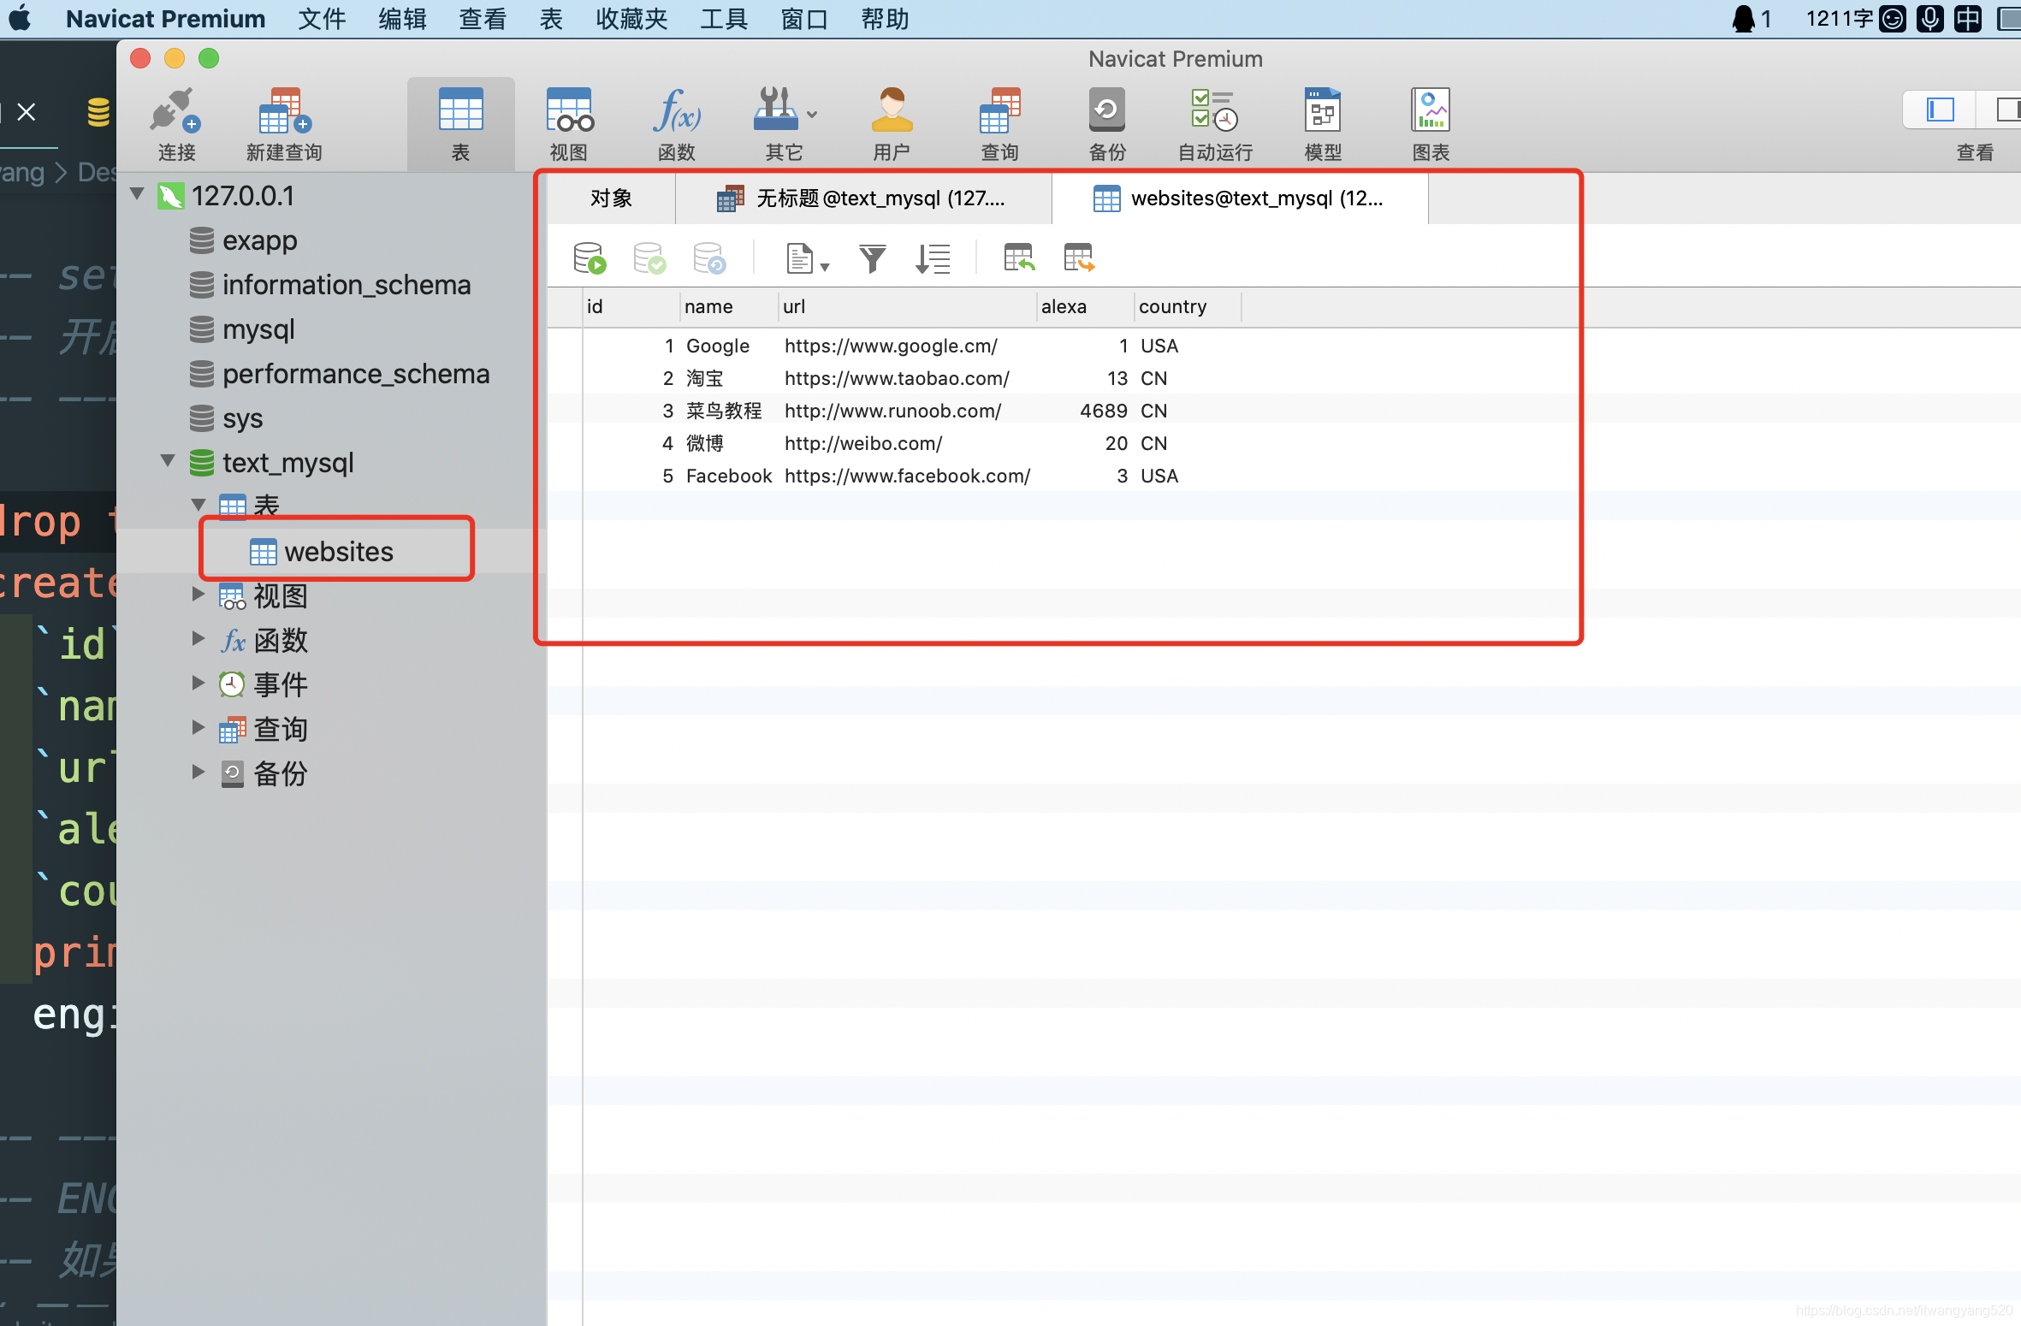Viewport: 2021px width, 1326px height.
Task: Open the 文件 menu
Action: 322,19
